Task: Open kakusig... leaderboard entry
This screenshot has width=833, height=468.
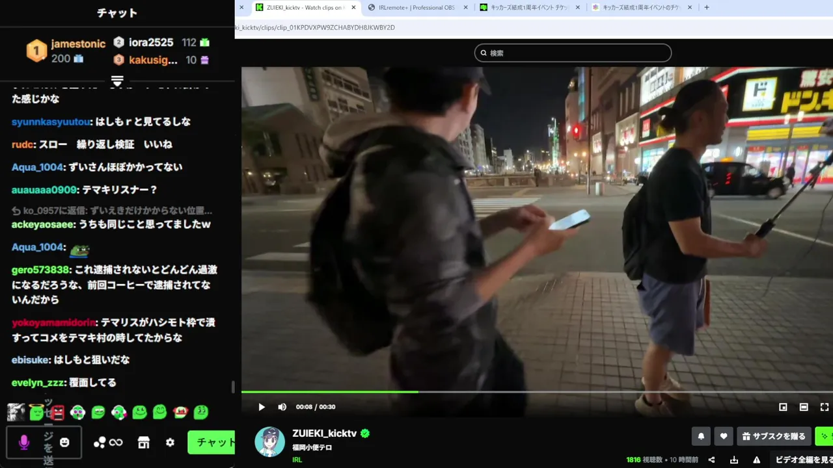Action: point(161,60)
